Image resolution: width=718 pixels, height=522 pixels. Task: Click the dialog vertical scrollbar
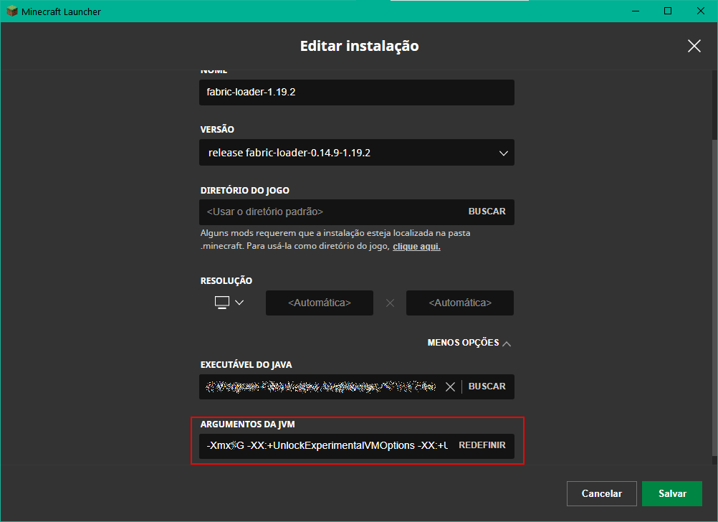coord(714,298)
